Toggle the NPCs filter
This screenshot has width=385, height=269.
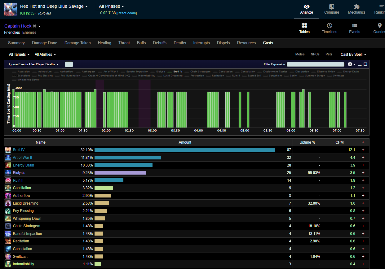click(315, 54)
